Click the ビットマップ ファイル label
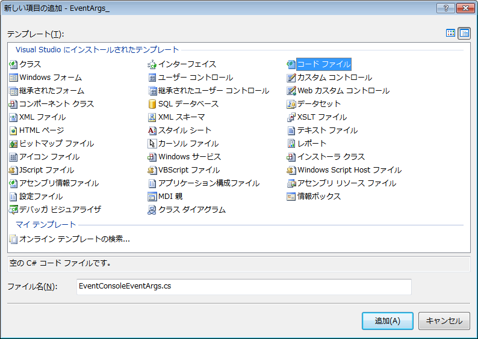The height and width of the screenshot is (339, 478). click(x=57, y=144)
